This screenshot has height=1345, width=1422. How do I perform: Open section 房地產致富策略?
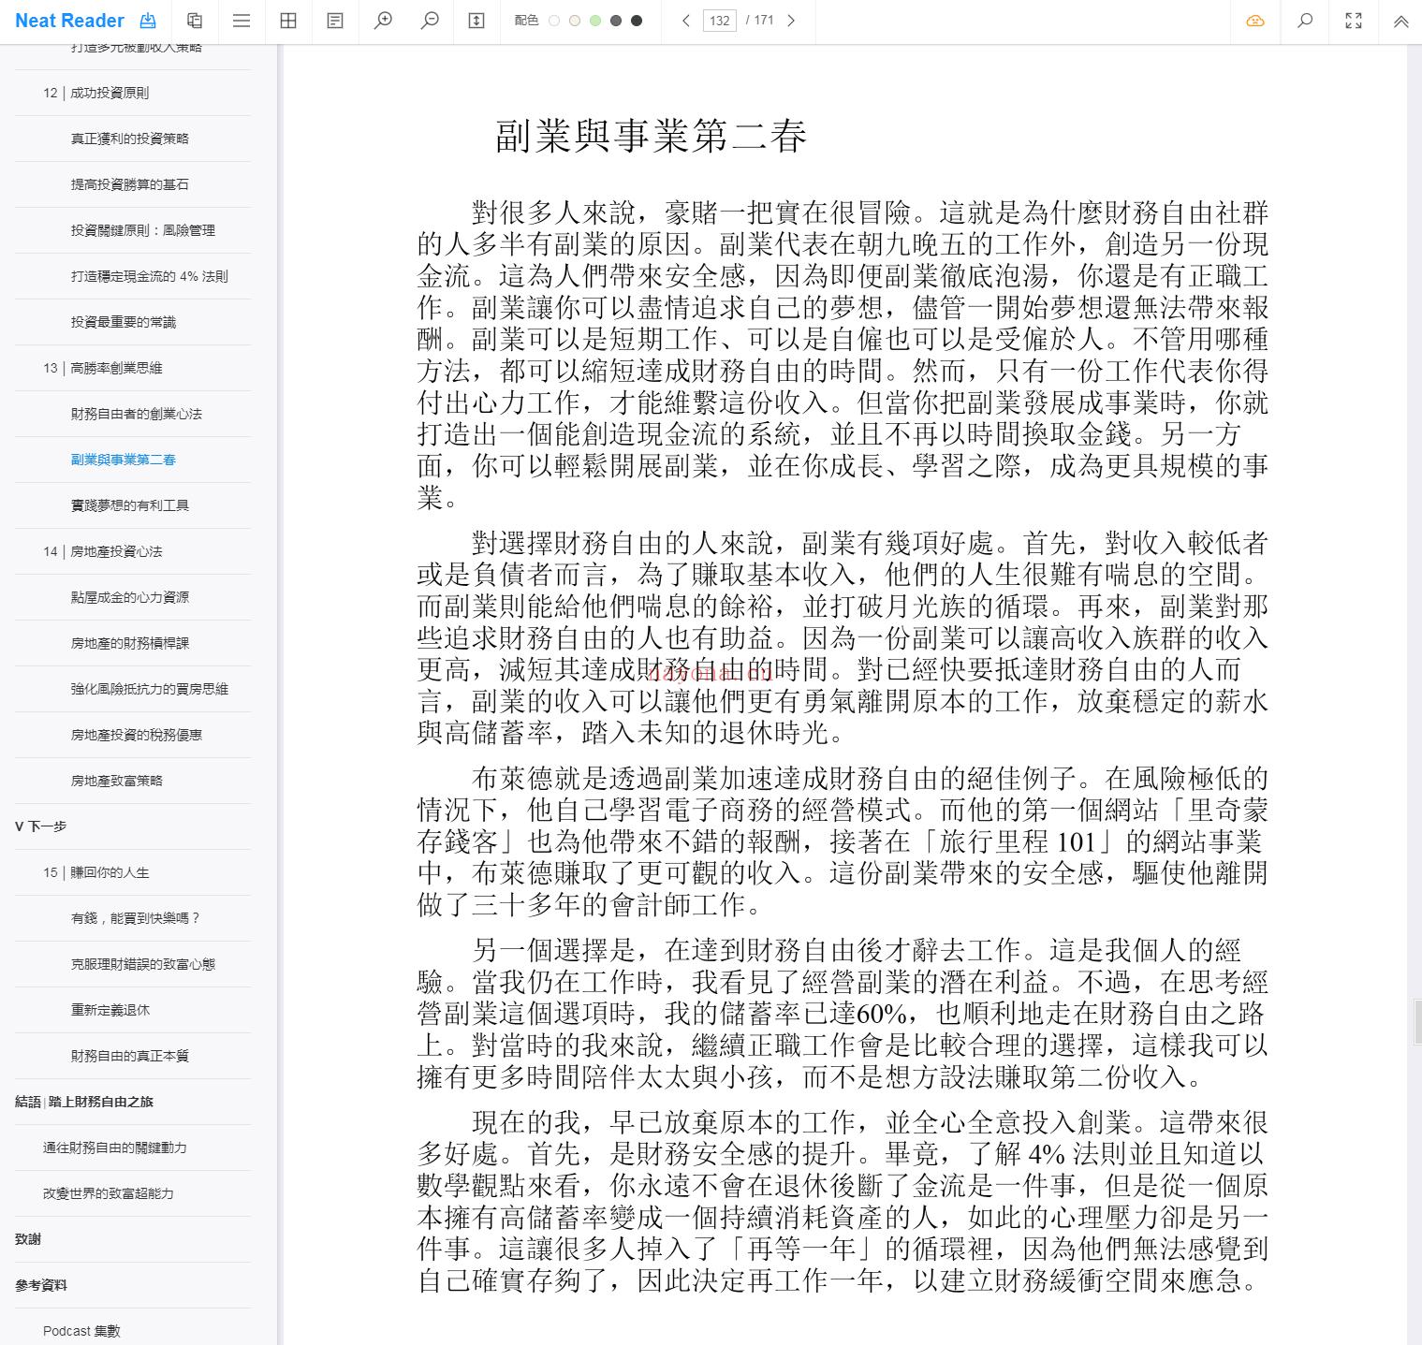coord(117,781)
